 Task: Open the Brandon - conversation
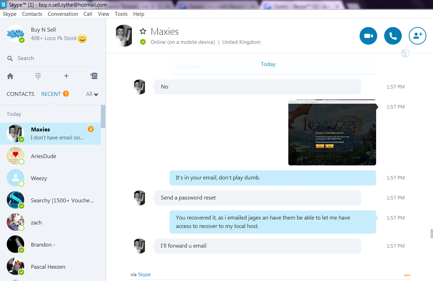(x=50, y=244)
